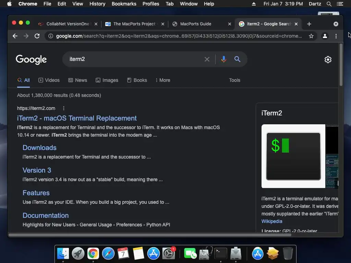Screen dimensions: 351x263
Task: Open Safari from the Dock
Action: point(108,253)
